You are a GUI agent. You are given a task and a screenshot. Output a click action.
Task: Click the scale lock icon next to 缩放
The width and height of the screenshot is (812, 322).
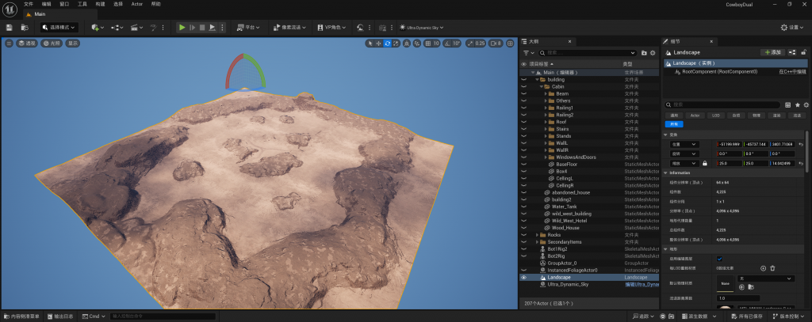point(704,163)
